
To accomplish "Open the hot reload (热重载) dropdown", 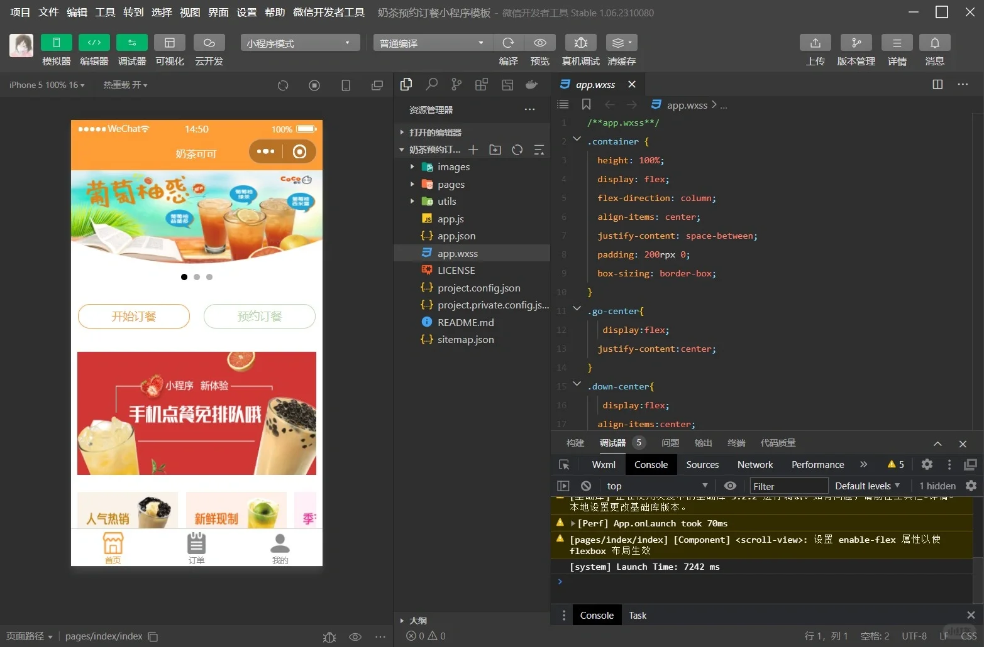I will point(126,85).
